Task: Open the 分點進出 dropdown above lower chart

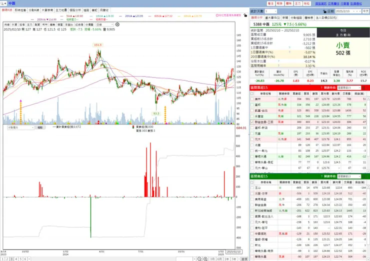Action: point(21,127)
